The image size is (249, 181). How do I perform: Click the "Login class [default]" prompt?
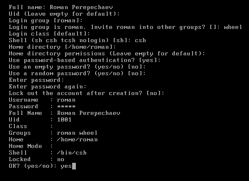49,34
